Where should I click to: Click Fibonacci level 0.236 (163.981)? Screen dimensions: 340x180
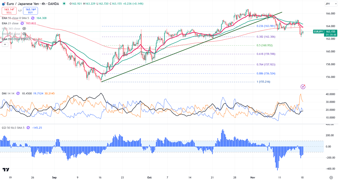pyautogui.click(x=266, y=26)
